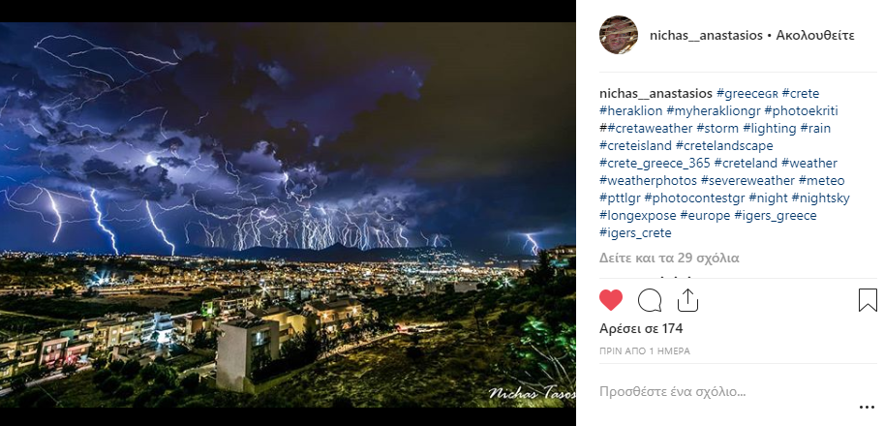Toggle the red heart like button
The height and width of the screenshot is (426, 884).
(x=611, y=300)
